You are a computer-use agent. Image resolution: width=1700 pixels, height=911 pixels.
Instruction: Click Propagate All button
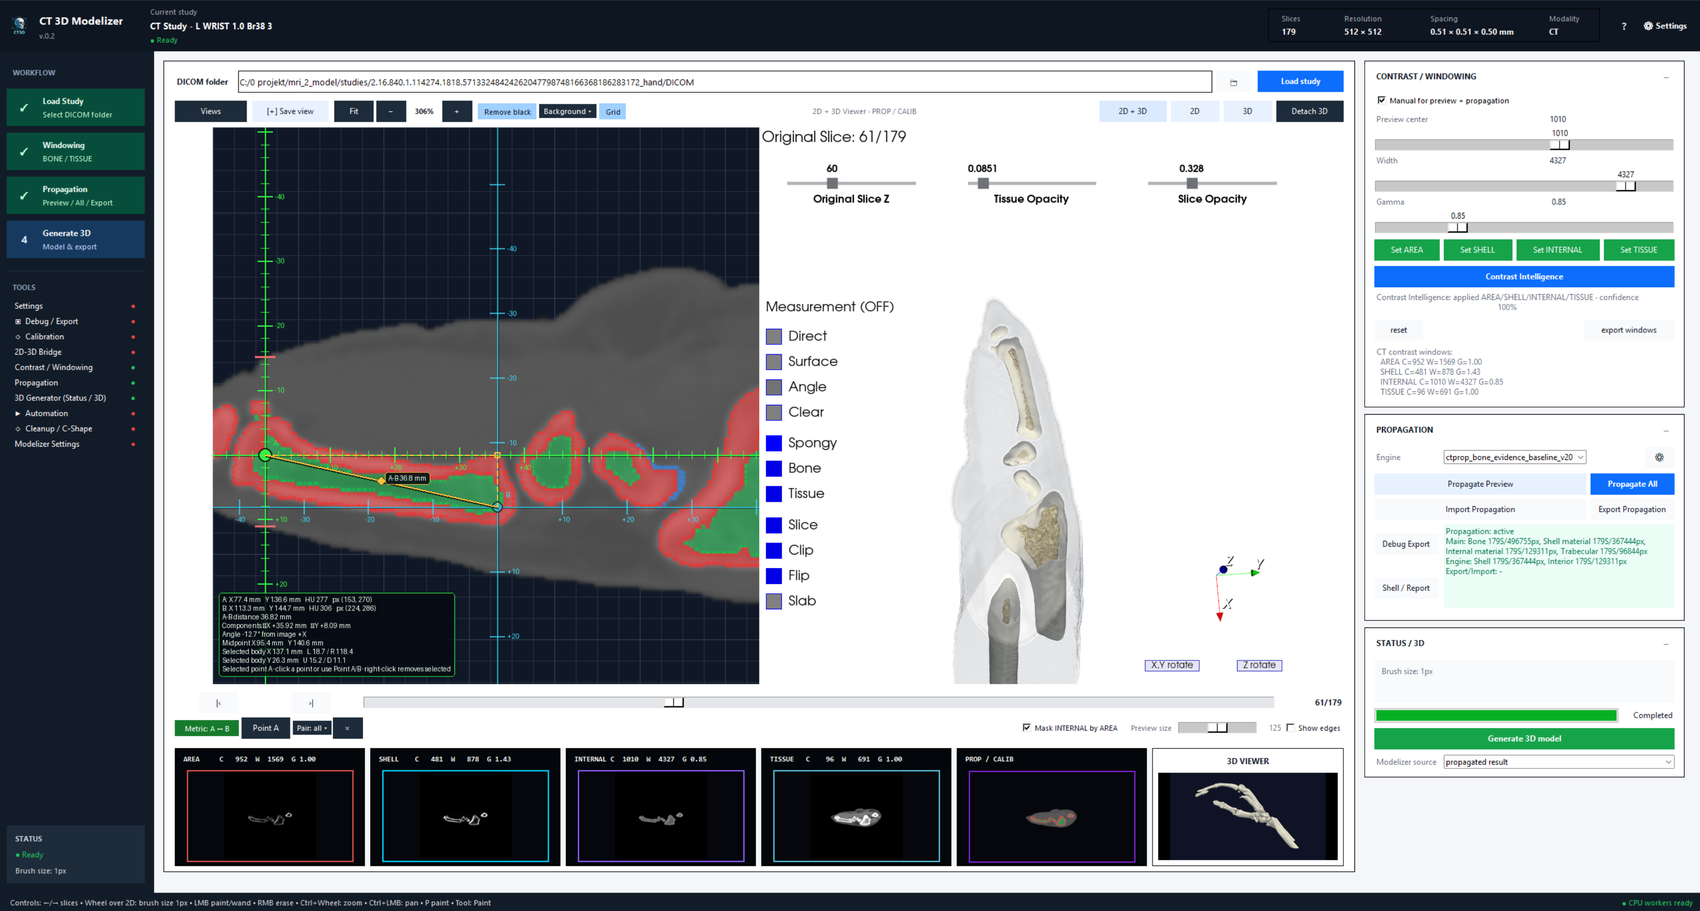(x=1632, y=484)
